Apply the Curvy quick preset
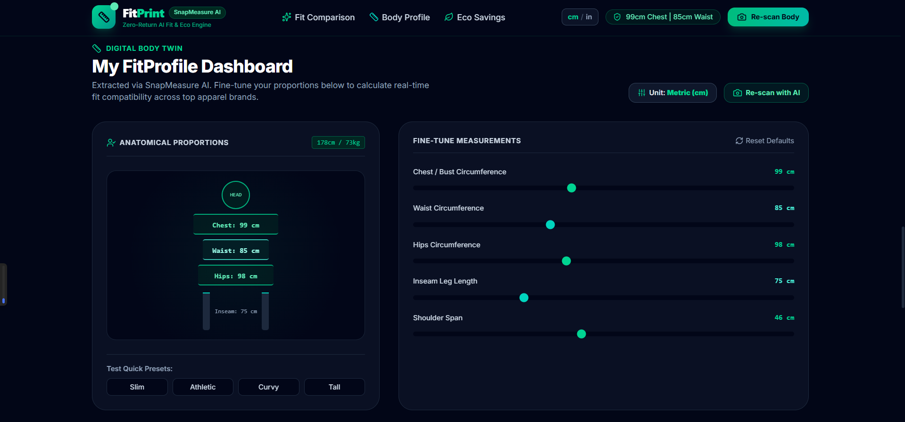905x422 pixels. click(x=268, y=387)
